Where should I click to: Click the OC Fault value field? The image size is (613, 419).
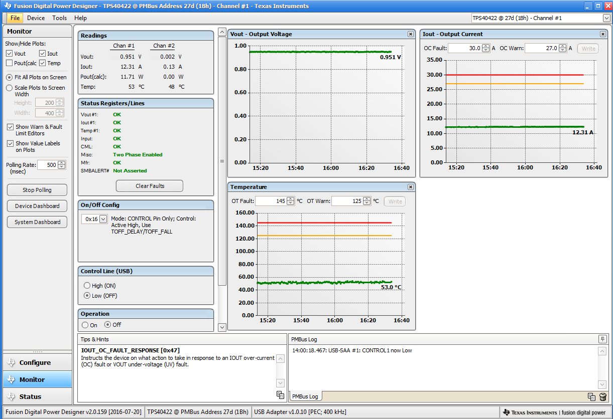point(465,49)
